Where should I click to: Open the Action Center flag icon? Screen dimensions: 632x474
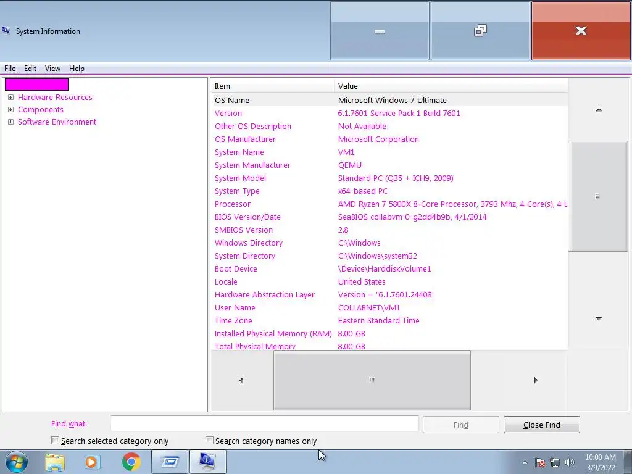pyautogui.click(x=540, y=462)
